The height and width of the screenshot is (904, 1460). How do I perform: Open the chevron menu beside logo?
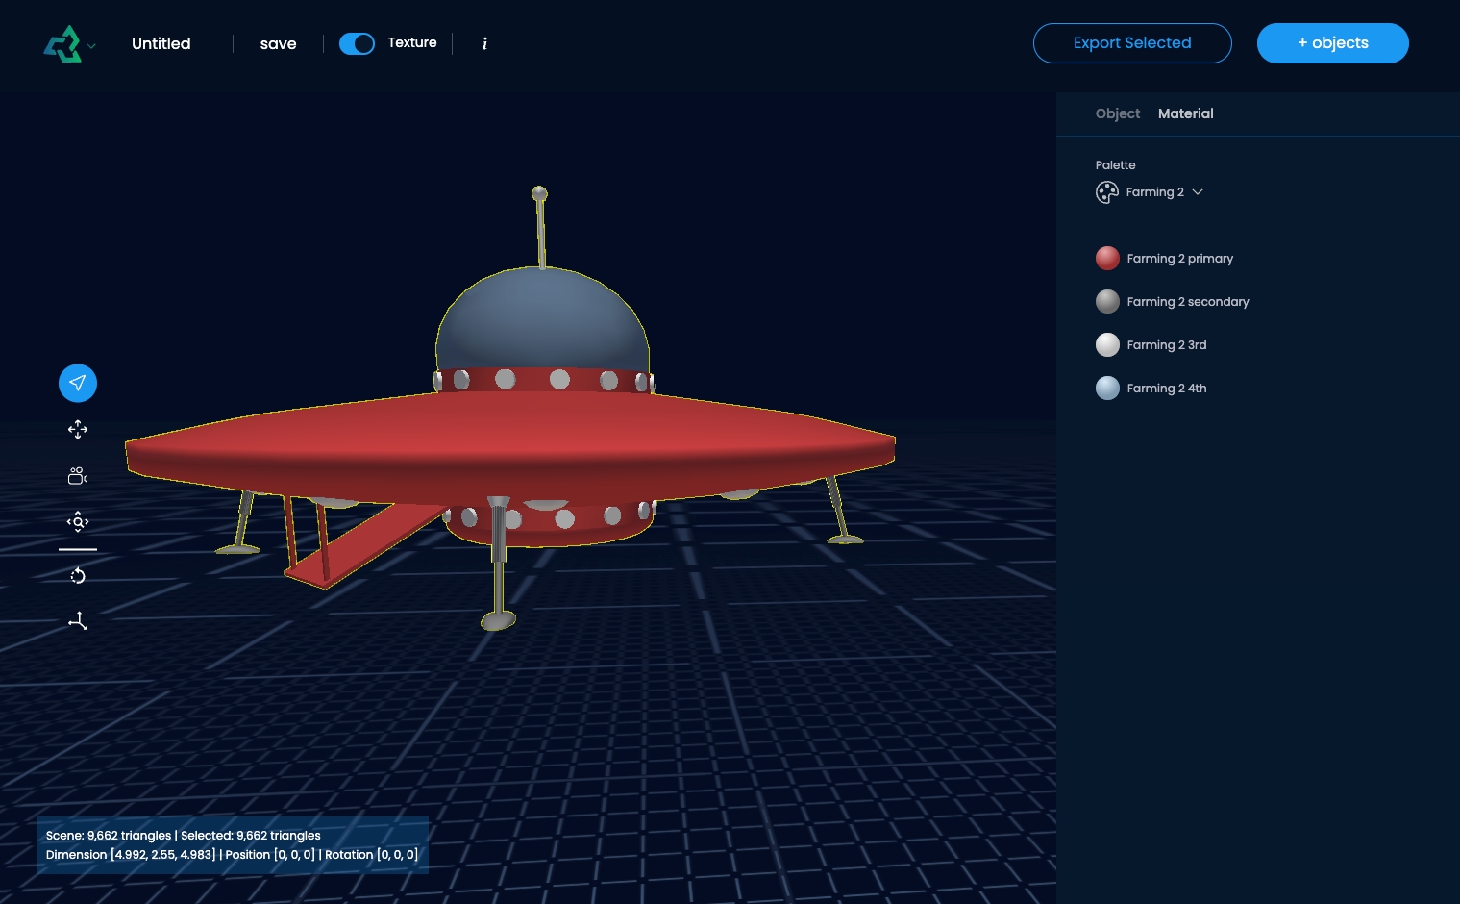pos(92,45)
